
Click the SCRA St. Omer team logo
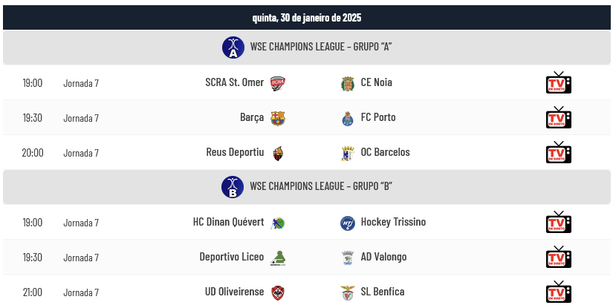[x=278, y=83]
